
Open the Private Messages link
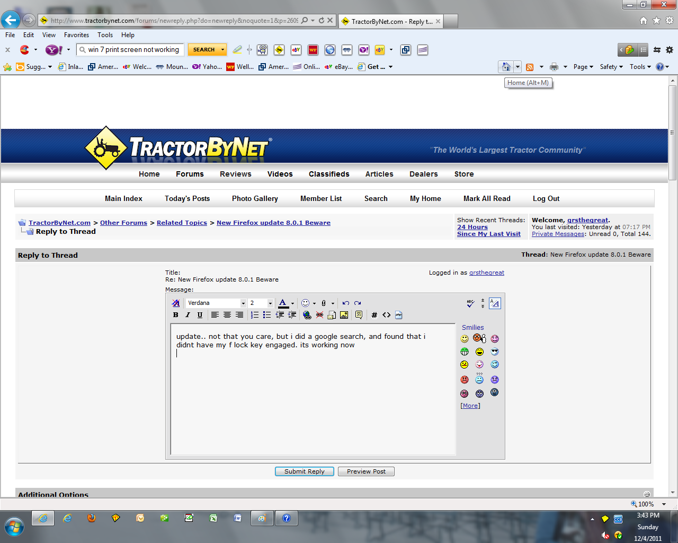[x=558, y=234]
